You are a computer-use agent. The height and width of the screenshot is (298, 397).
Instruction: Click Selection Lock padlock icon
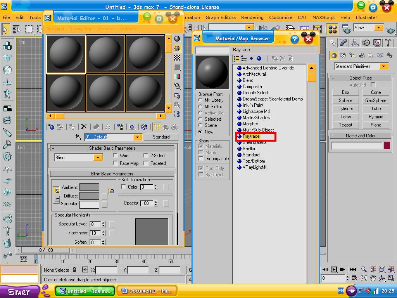click(x=74, y=270)
